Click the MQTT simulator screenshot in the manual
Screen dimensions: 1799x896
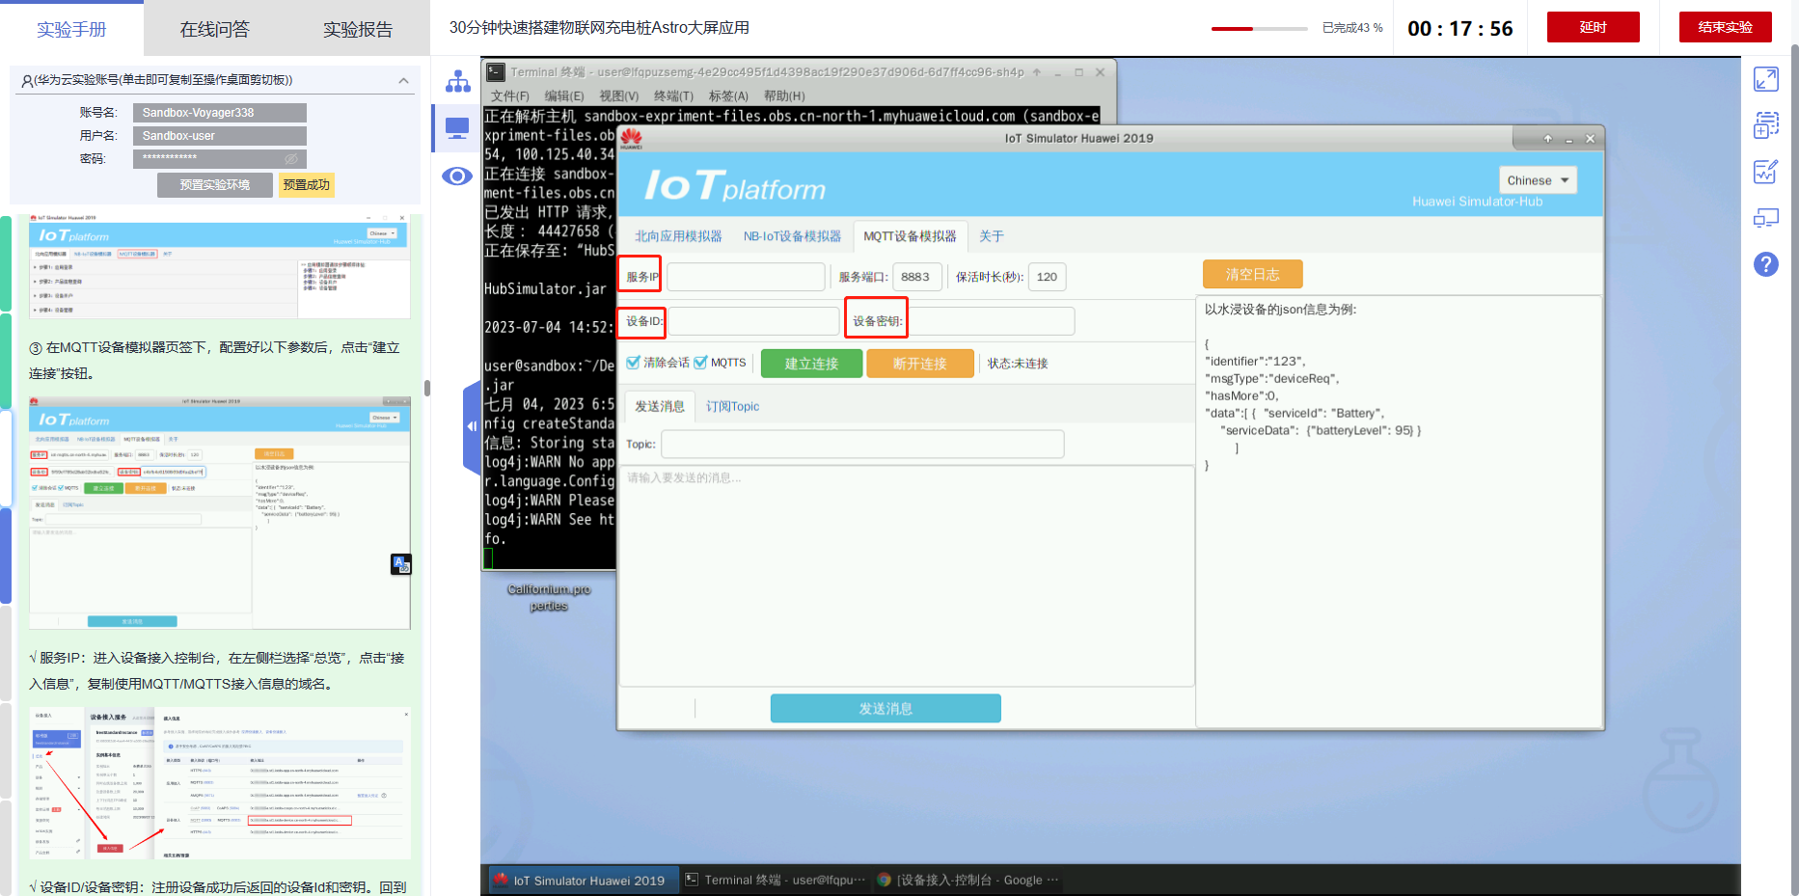click(x=220, y=512)
